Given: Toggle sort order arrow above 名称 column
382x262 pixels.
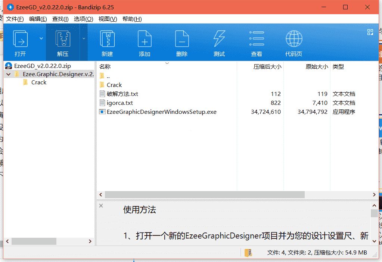Looking at the screenshot, I should pyautogui.click(x=167, y=63).
